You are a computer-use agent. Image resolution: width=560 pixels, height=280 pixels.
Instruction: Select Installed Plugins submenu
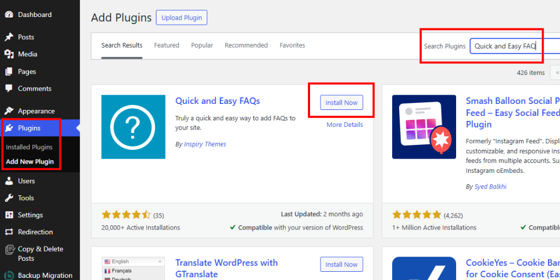pyautogui.click(x=30, y=147)
